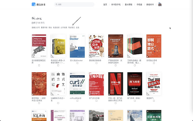
Task: Click 导出笔记 to export notes
Action: pos(71,28)
